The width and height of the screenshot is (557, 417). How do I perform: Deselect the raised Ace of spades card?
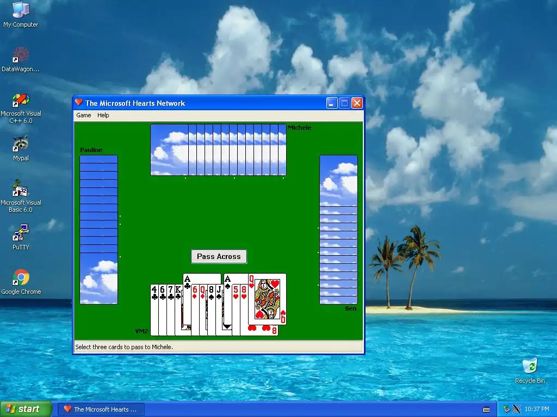(x=228, y=300)
